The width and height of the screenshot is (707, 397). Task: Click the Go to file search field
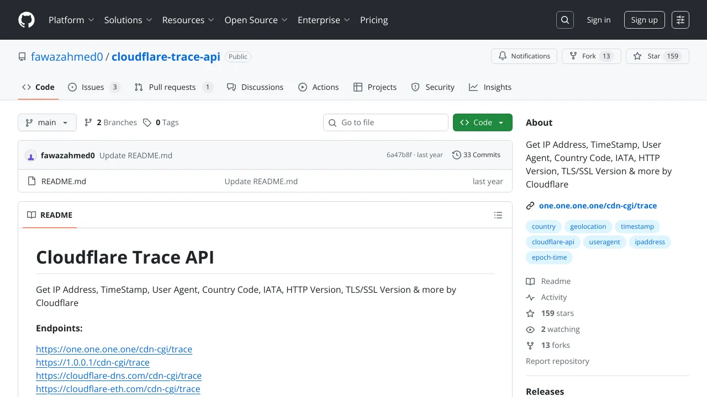386,122
